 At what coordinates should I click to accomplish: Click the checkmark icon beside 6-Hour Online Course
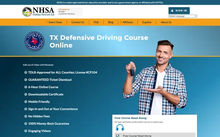pyautogui.click(x=26, y=87)
